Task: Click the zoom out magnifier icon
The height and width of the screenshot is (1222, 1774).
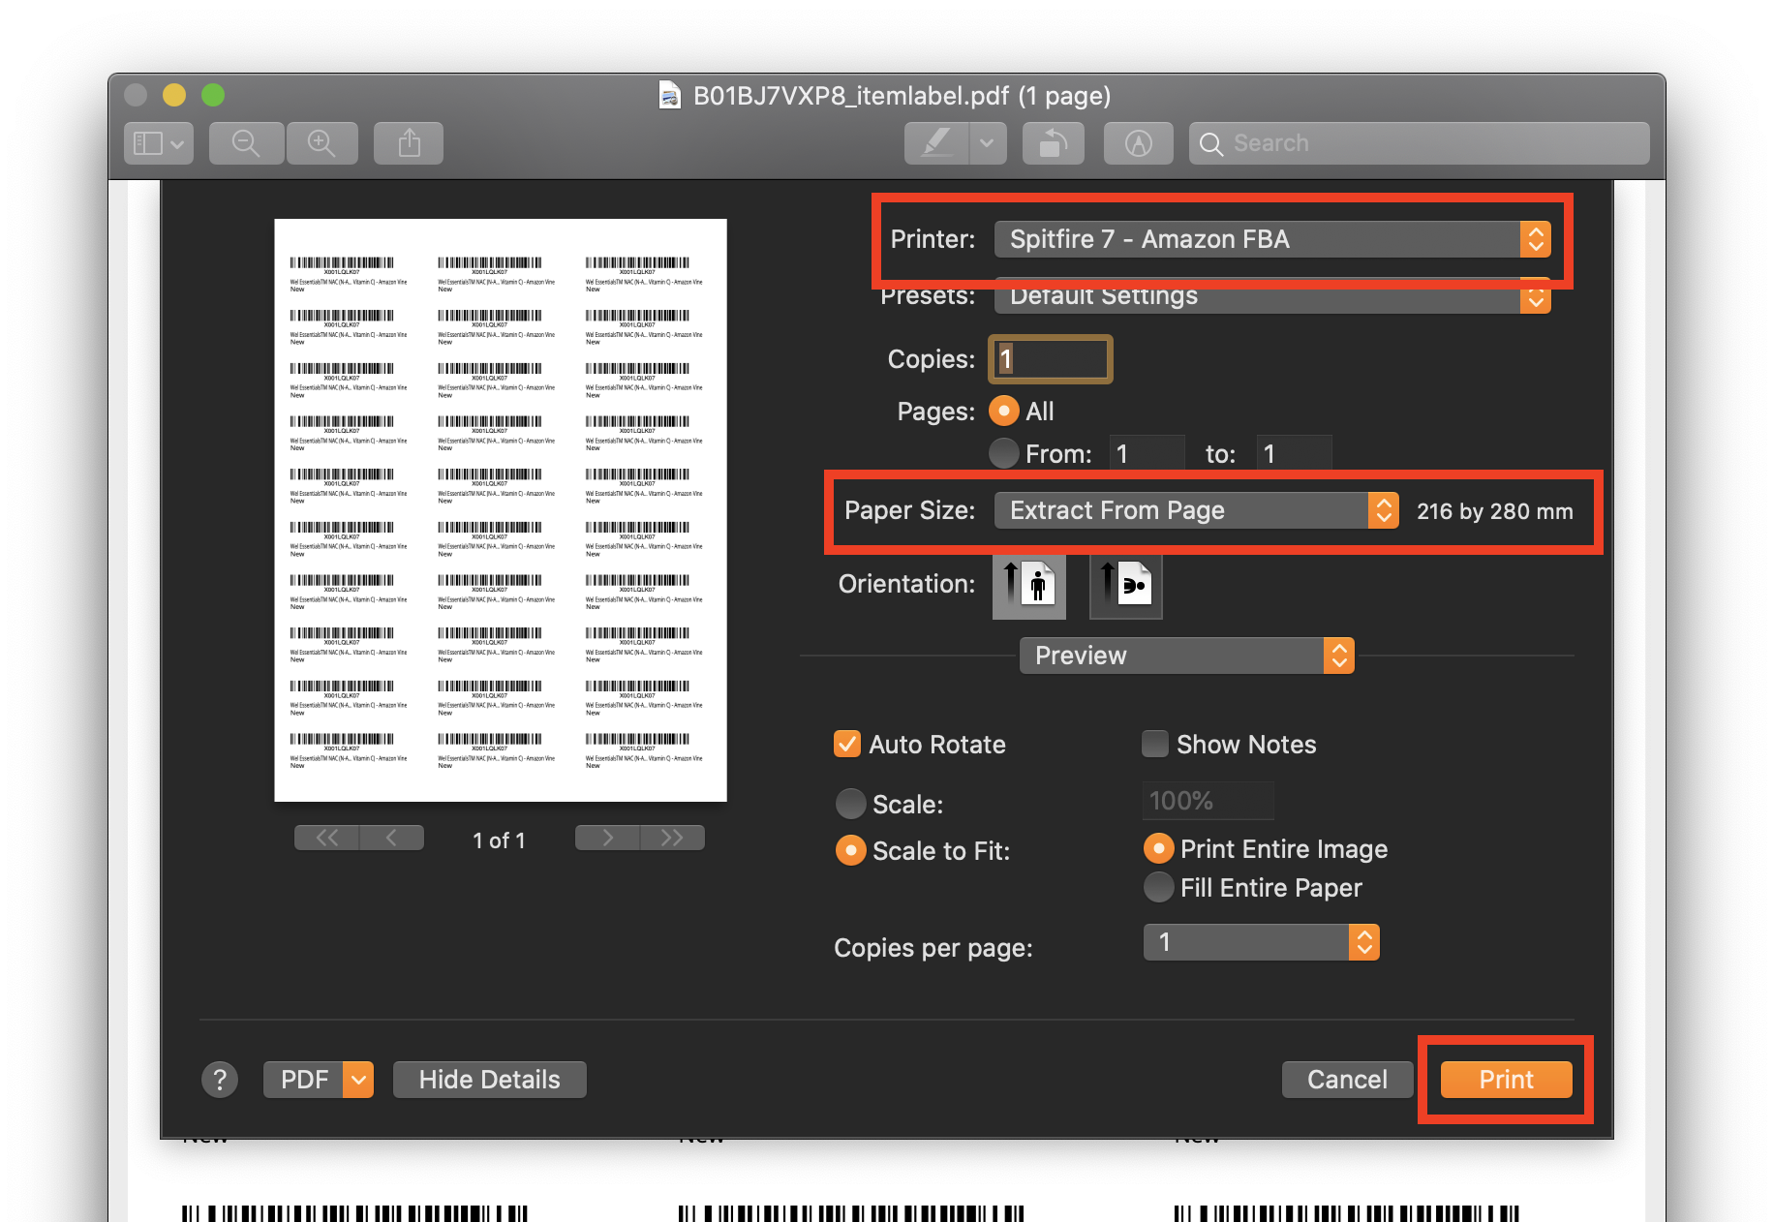Action: pyautogui.click(x=246, y=143)
